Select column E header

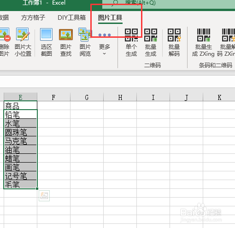(20, 97)
